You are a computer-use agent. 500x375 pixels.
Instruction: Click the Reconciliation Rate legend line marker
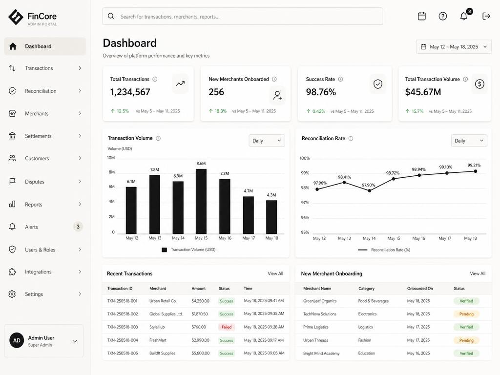tap(363, 250)
